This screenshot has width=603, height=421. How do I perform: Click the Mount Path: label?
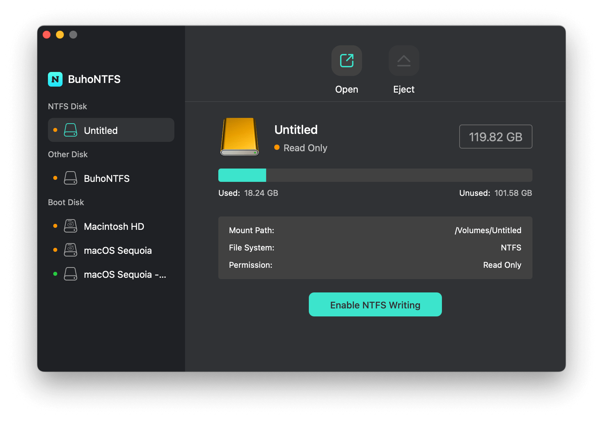(252, 230)
